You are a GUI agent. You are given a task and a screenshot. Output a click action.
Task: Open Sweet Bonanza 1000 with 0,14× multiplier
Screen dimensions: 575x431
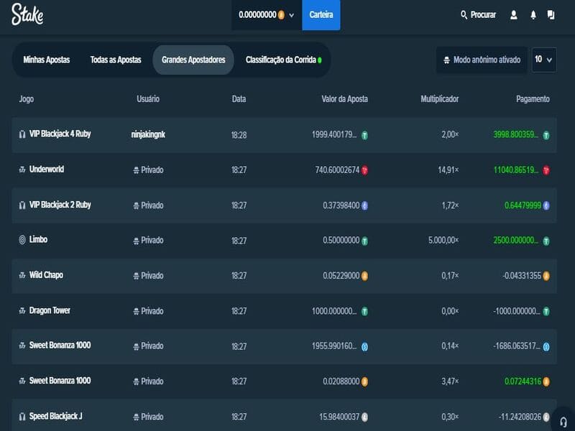[60, 346]
